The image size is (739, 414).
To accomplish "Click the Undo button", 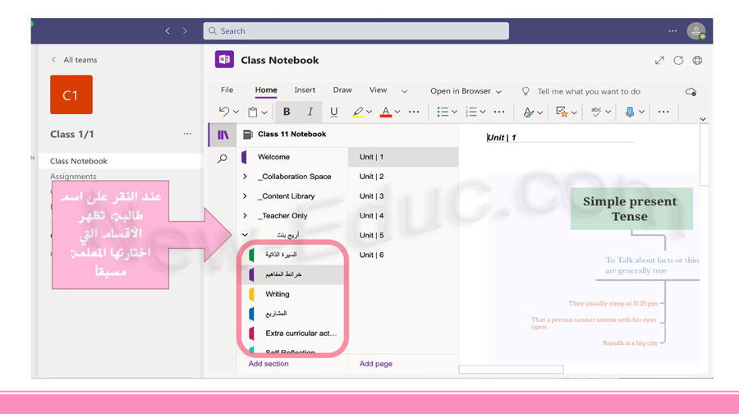I will (x=224, y=112).
